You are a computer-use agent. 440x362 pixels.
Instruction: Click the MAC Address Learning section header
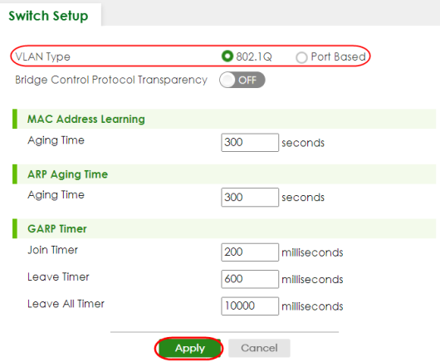click(86, 119)
